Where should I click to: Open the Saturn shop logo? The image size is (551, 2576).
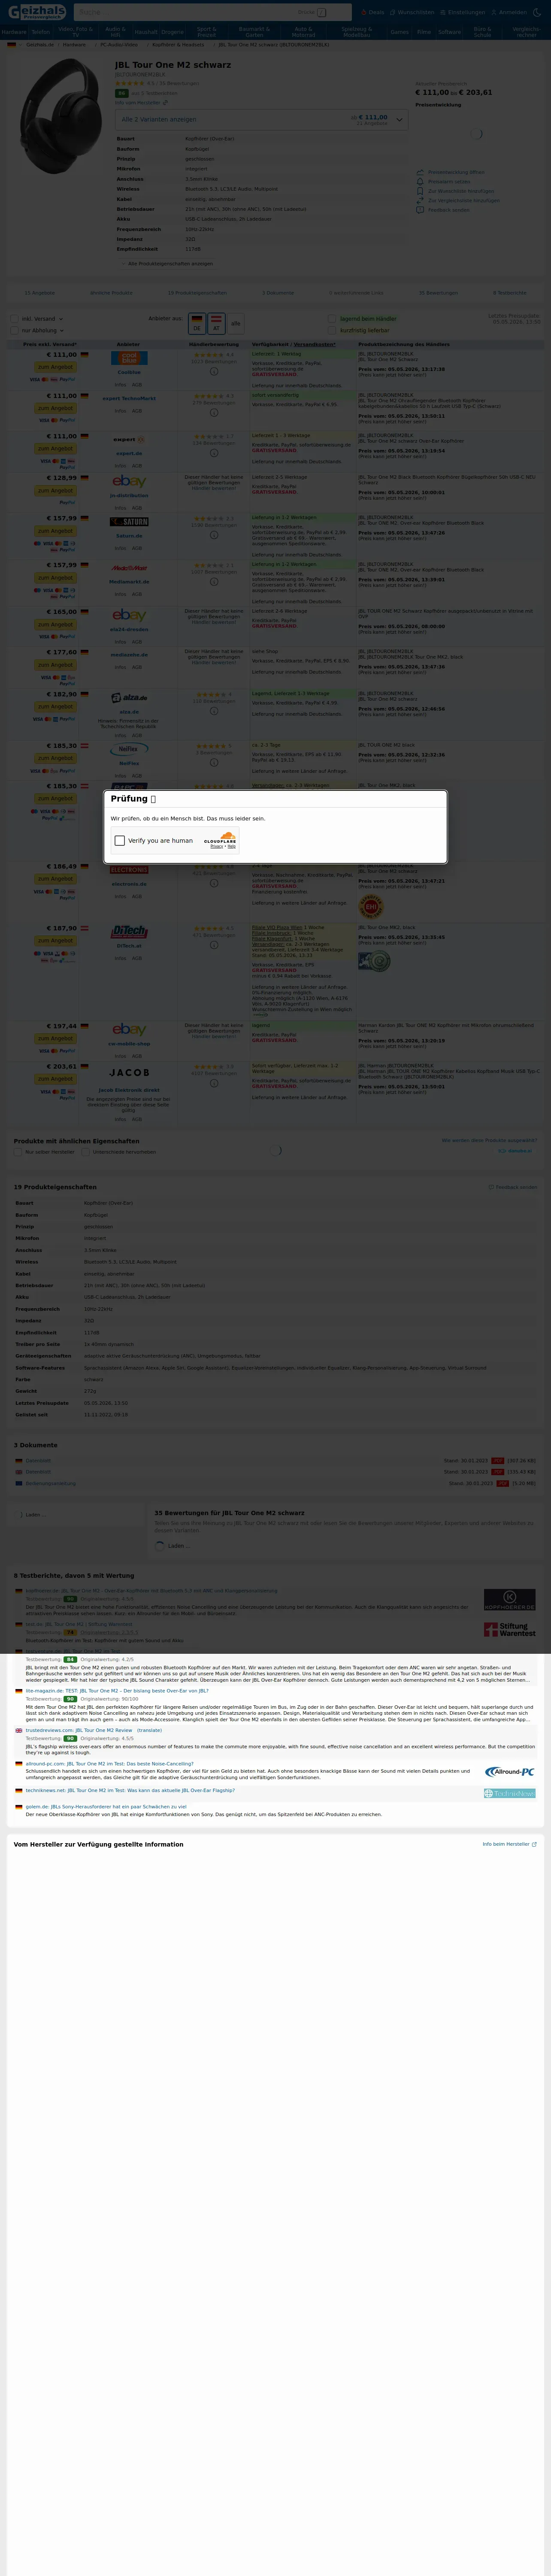coord(129,522)
